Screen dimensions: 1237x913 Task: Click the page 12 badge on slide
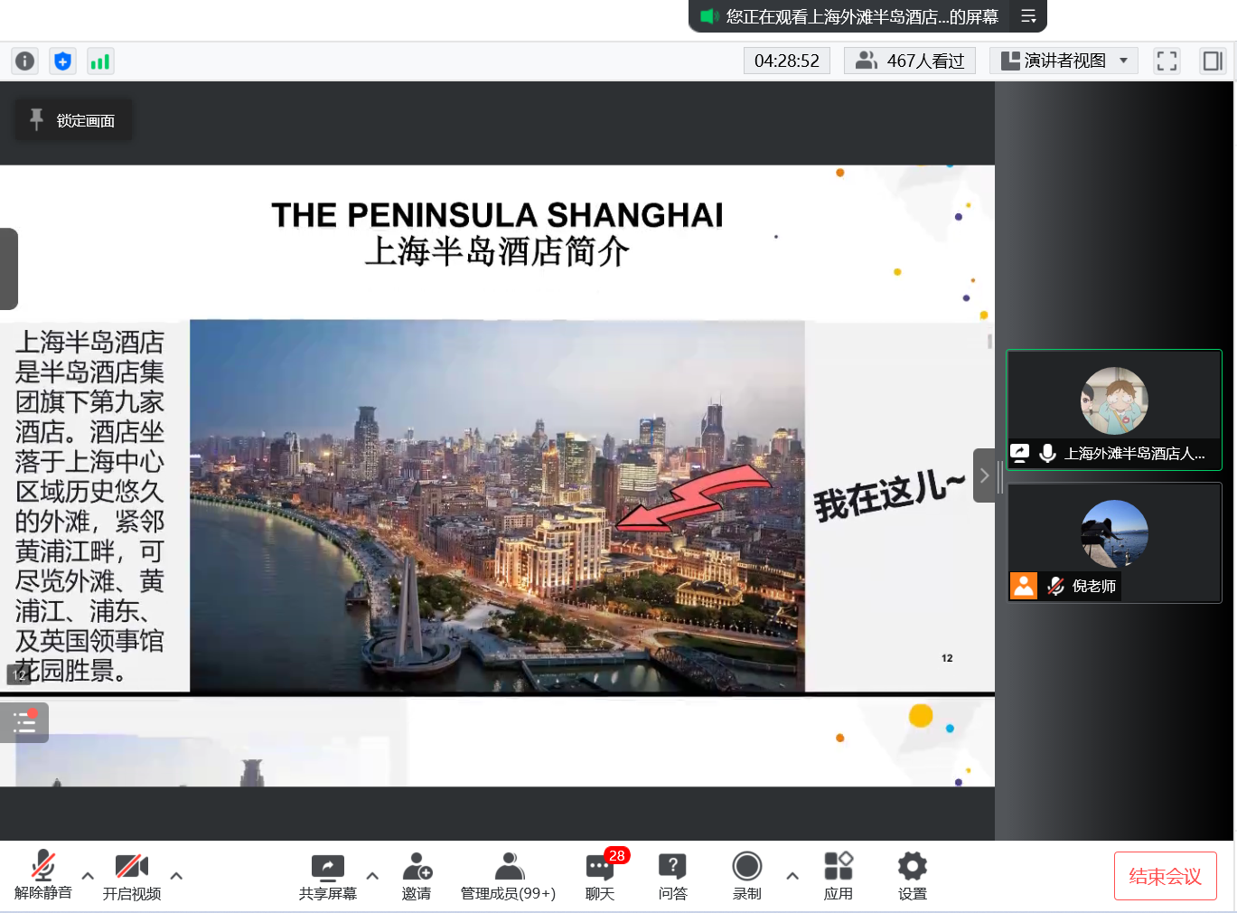(x=20, y=674)
